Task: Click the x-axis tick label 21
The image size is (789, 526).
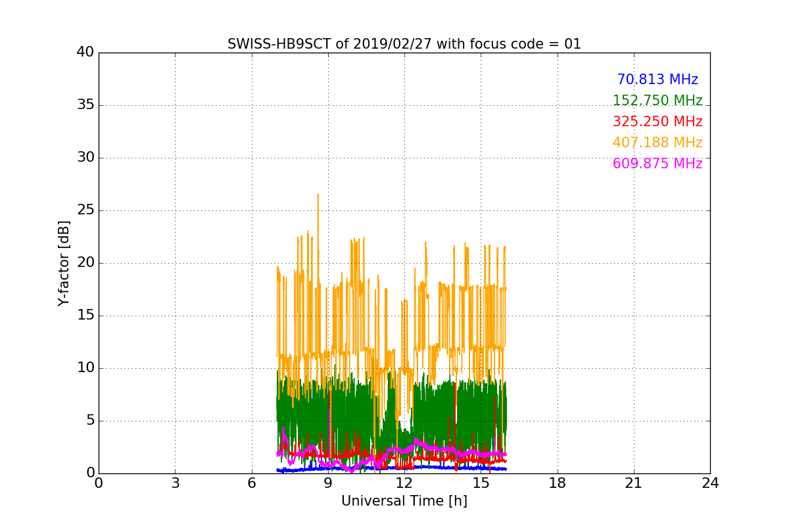Action: 634,483
